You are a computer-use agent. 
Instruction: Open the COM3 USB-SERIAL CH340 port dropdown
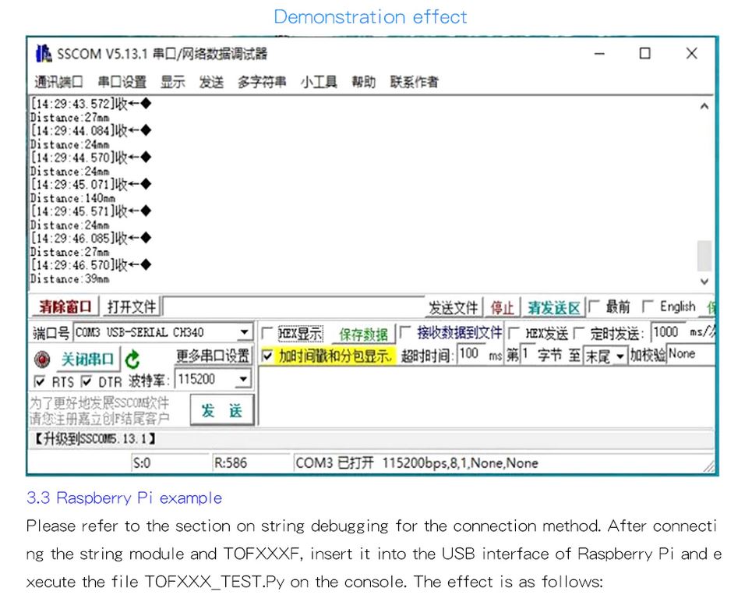coord(244,332)
